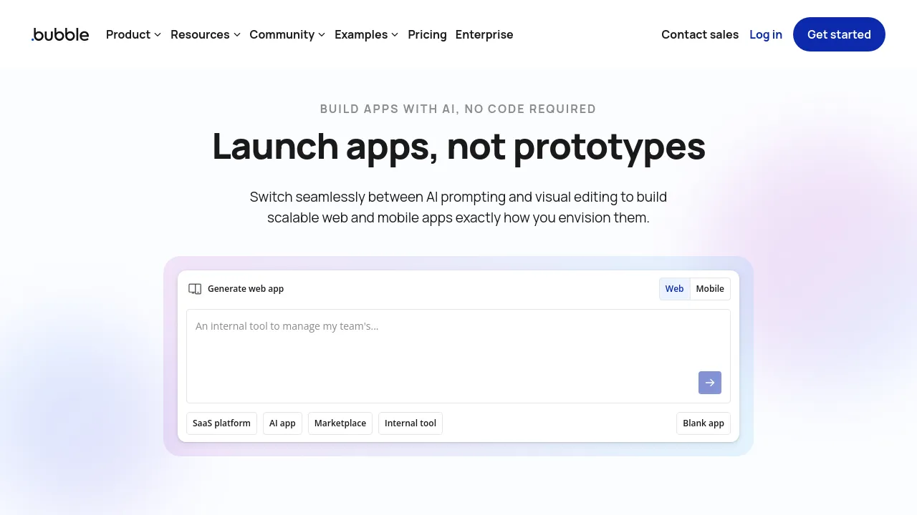This screenshot has width=917, height=515.
Task: Select the Internal tool suggestion chip
Action: (x=411, y=423)
